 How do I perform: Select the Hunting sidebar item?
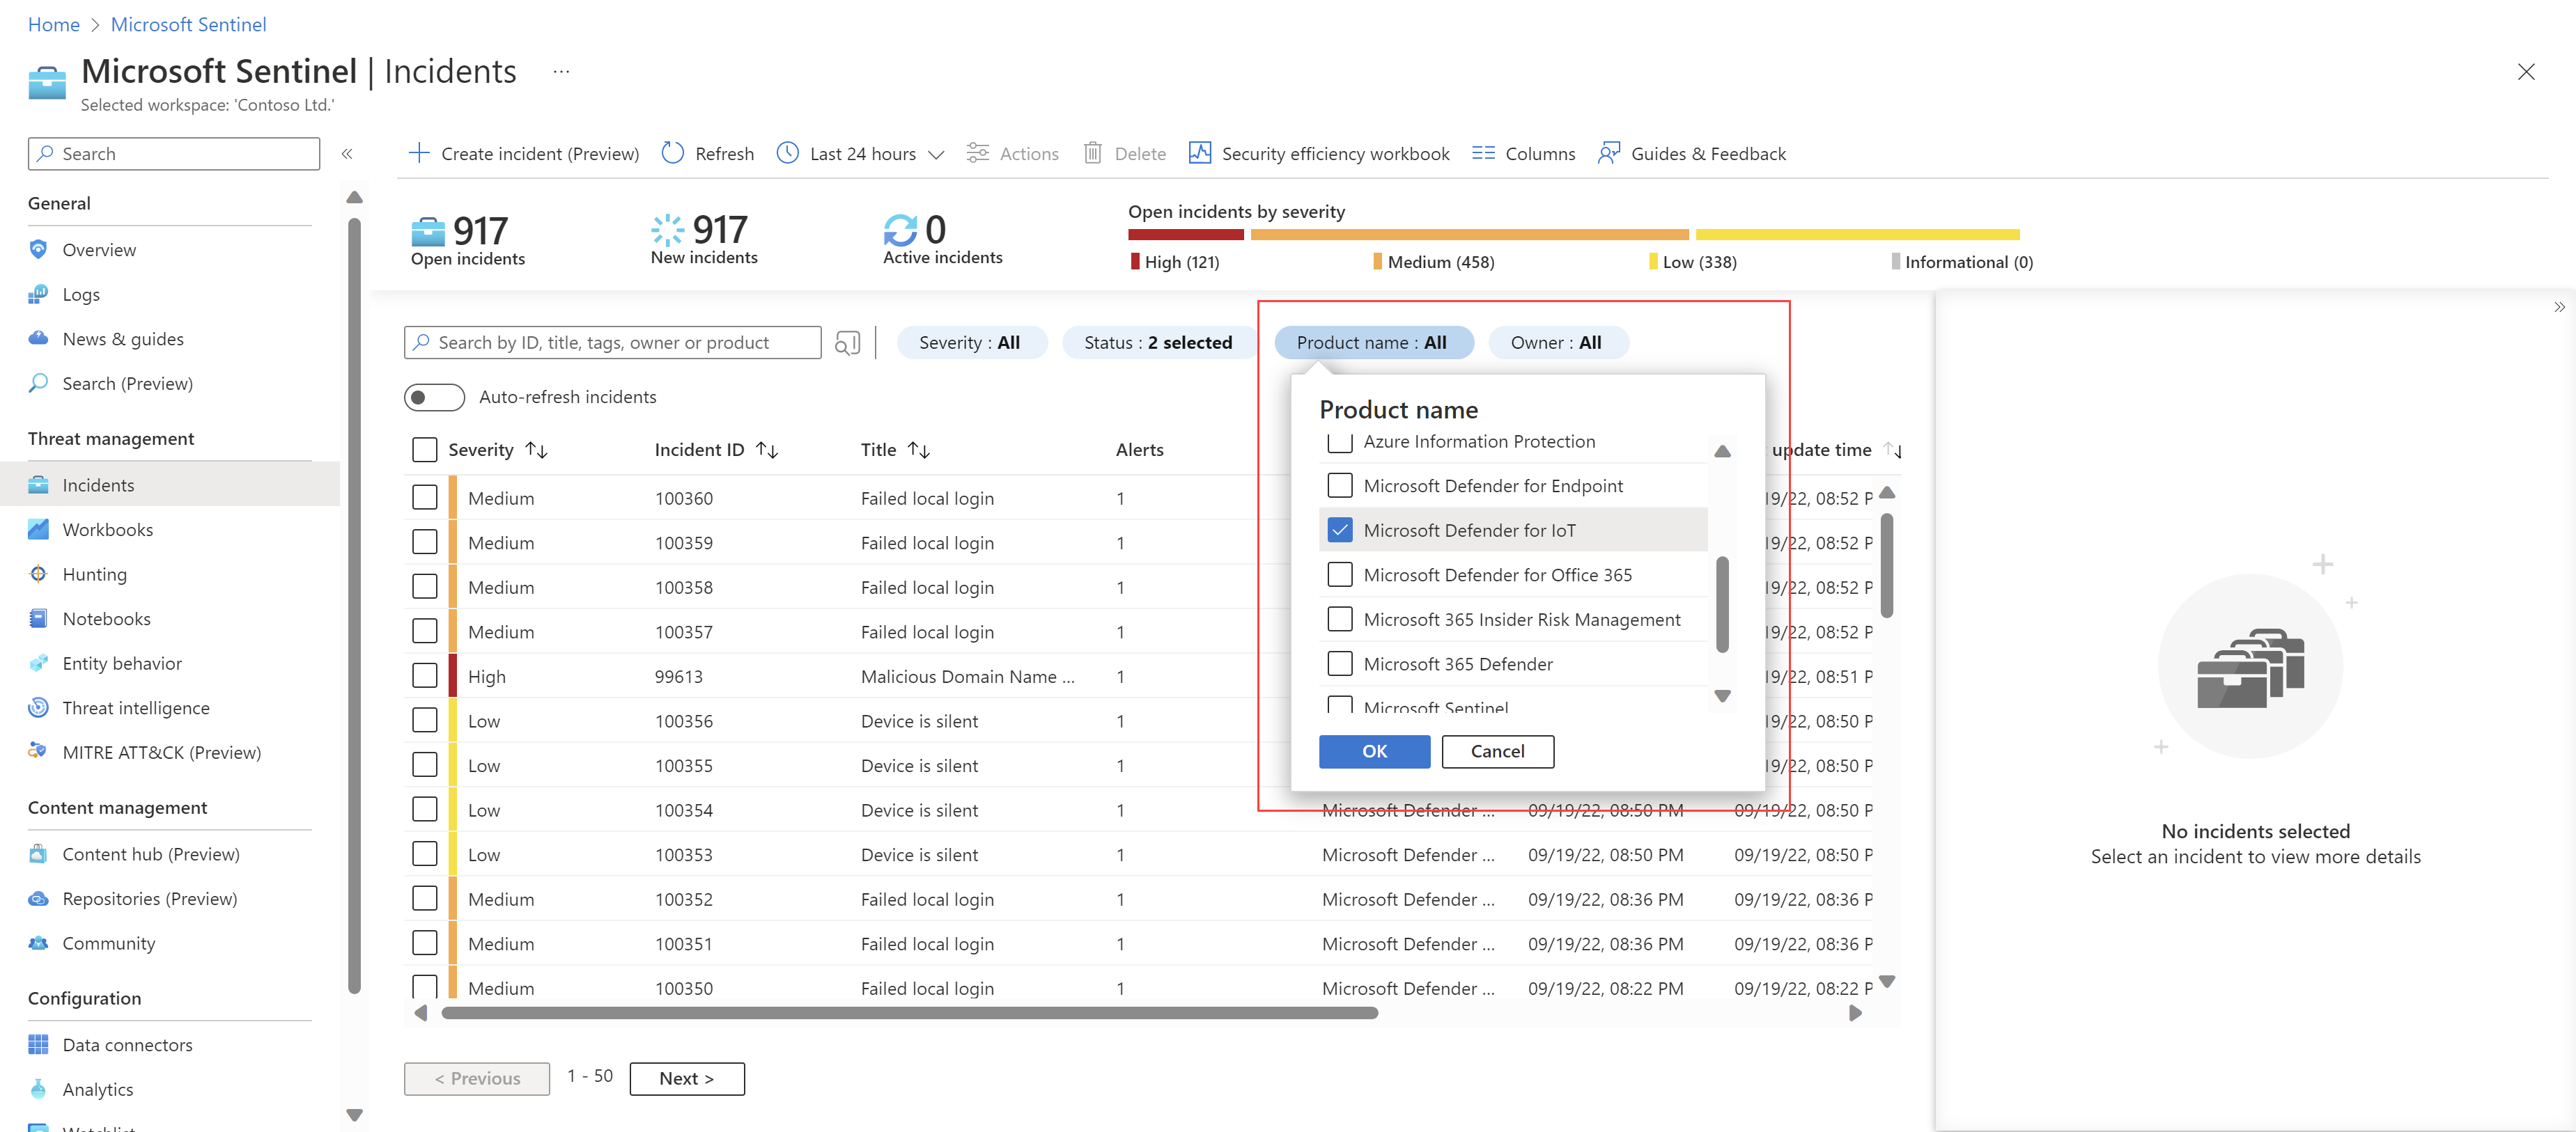[94, 574]
